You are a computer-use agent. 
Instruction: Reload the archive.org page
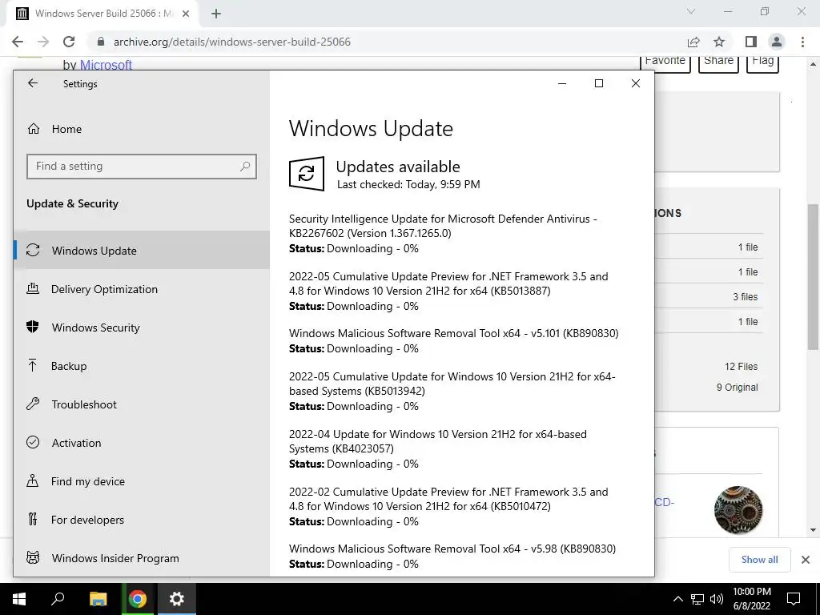click(x=69, y=42)
